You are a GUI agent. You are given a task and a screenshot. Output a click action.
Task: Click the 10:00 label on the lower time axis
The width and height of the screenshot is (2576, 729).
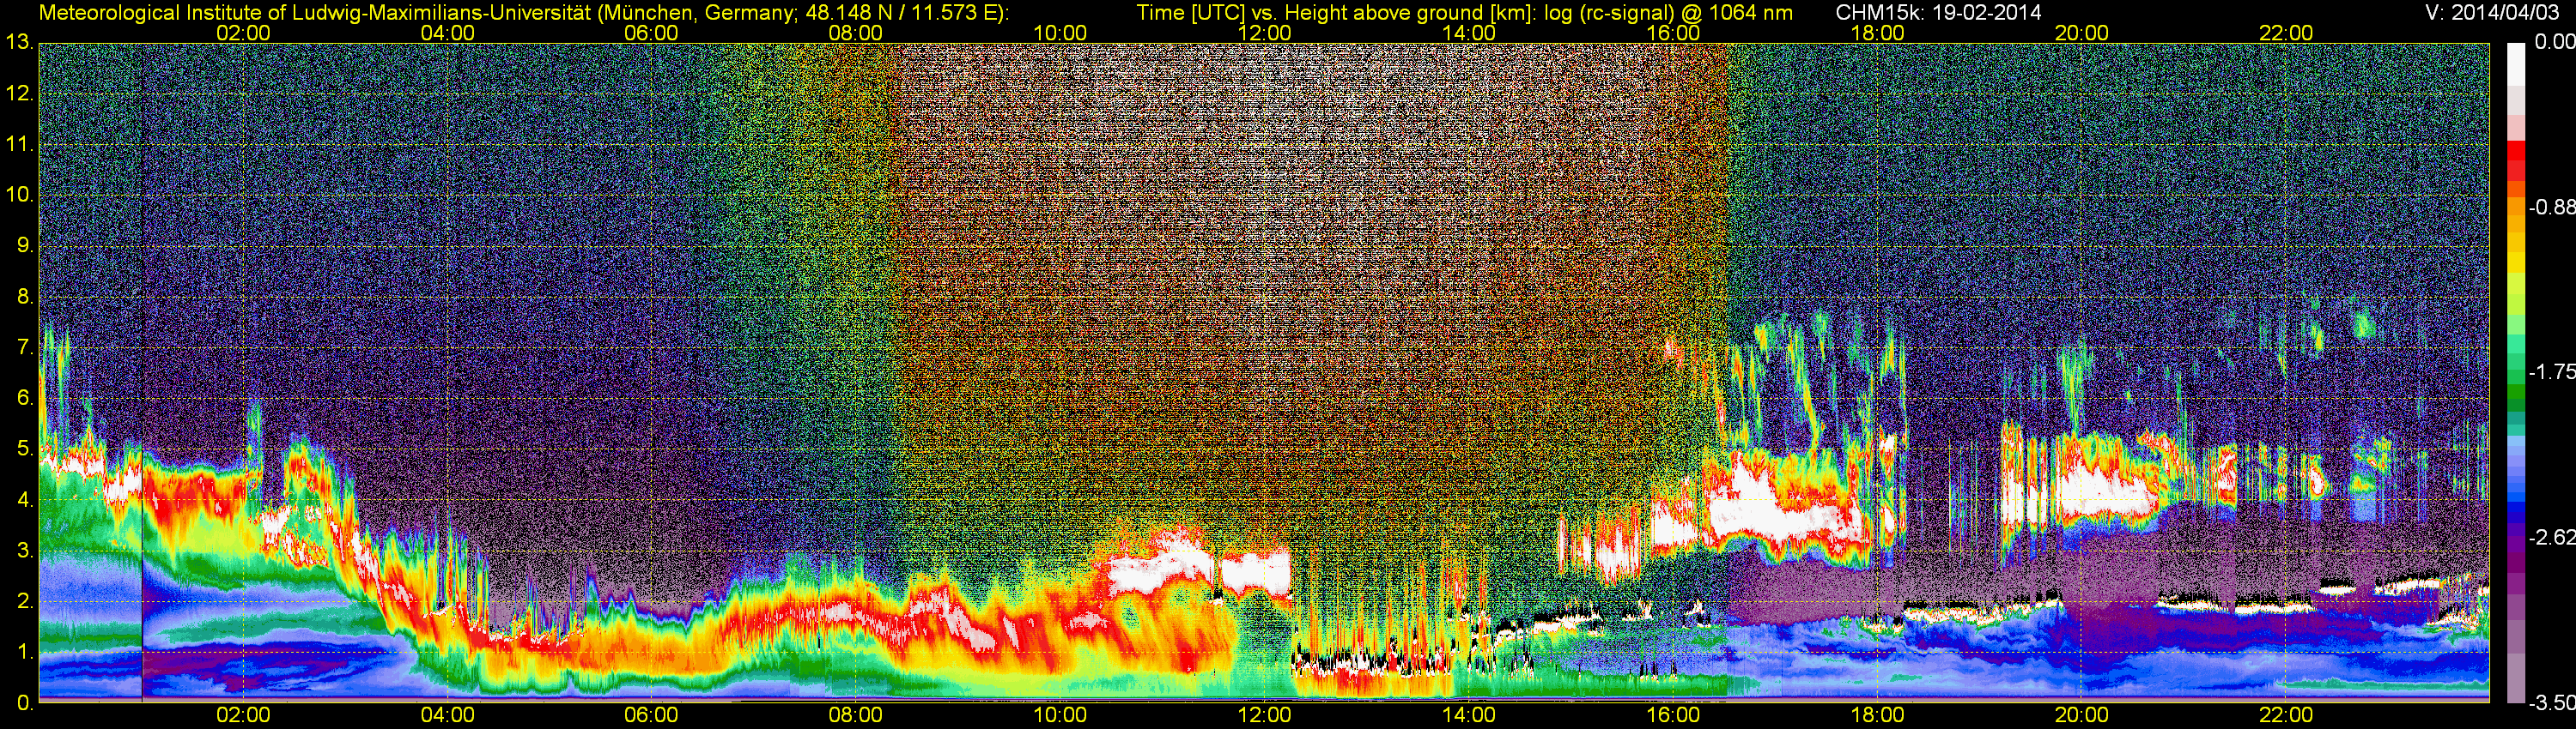[1060, 715]
